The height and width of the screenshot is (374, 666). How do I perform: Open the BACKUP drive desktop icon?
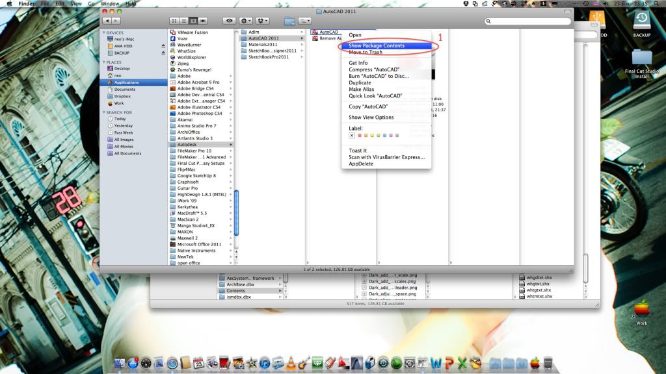point(642,24)
